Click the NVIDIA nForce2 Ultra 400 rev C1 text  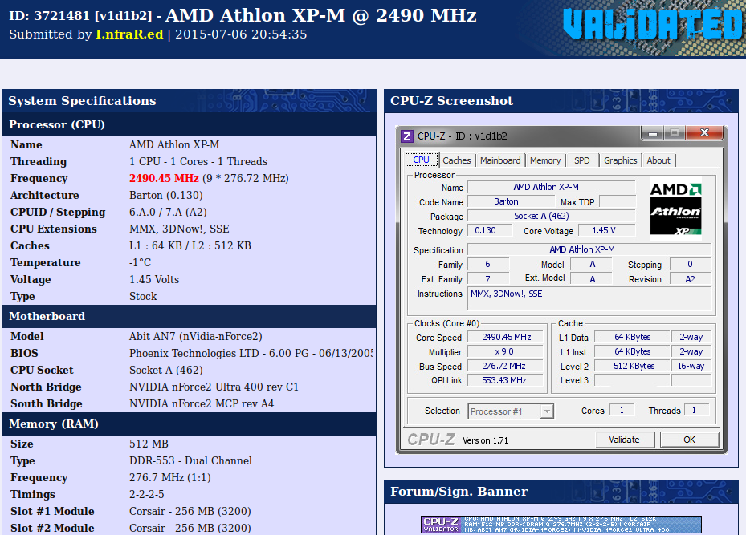click(214, 387)
